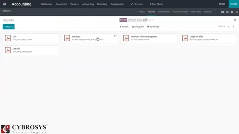
Task: Open the QR-bill card title
Action: coord(16,49)
